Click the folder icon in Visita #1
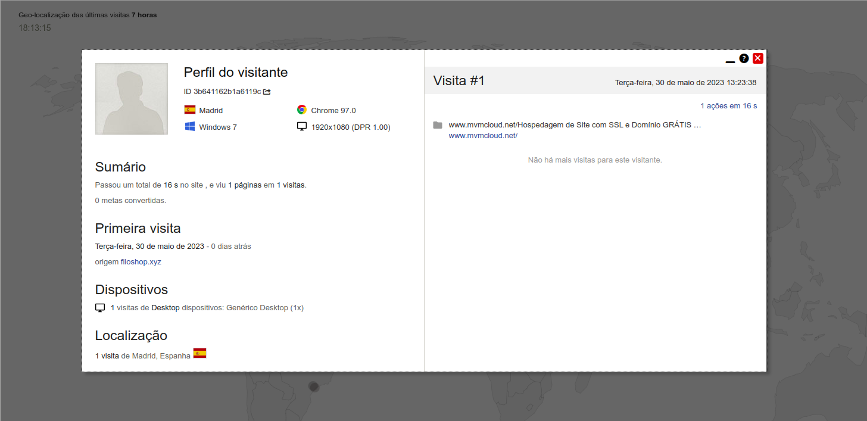867x421 pixels. click(438, 125)
